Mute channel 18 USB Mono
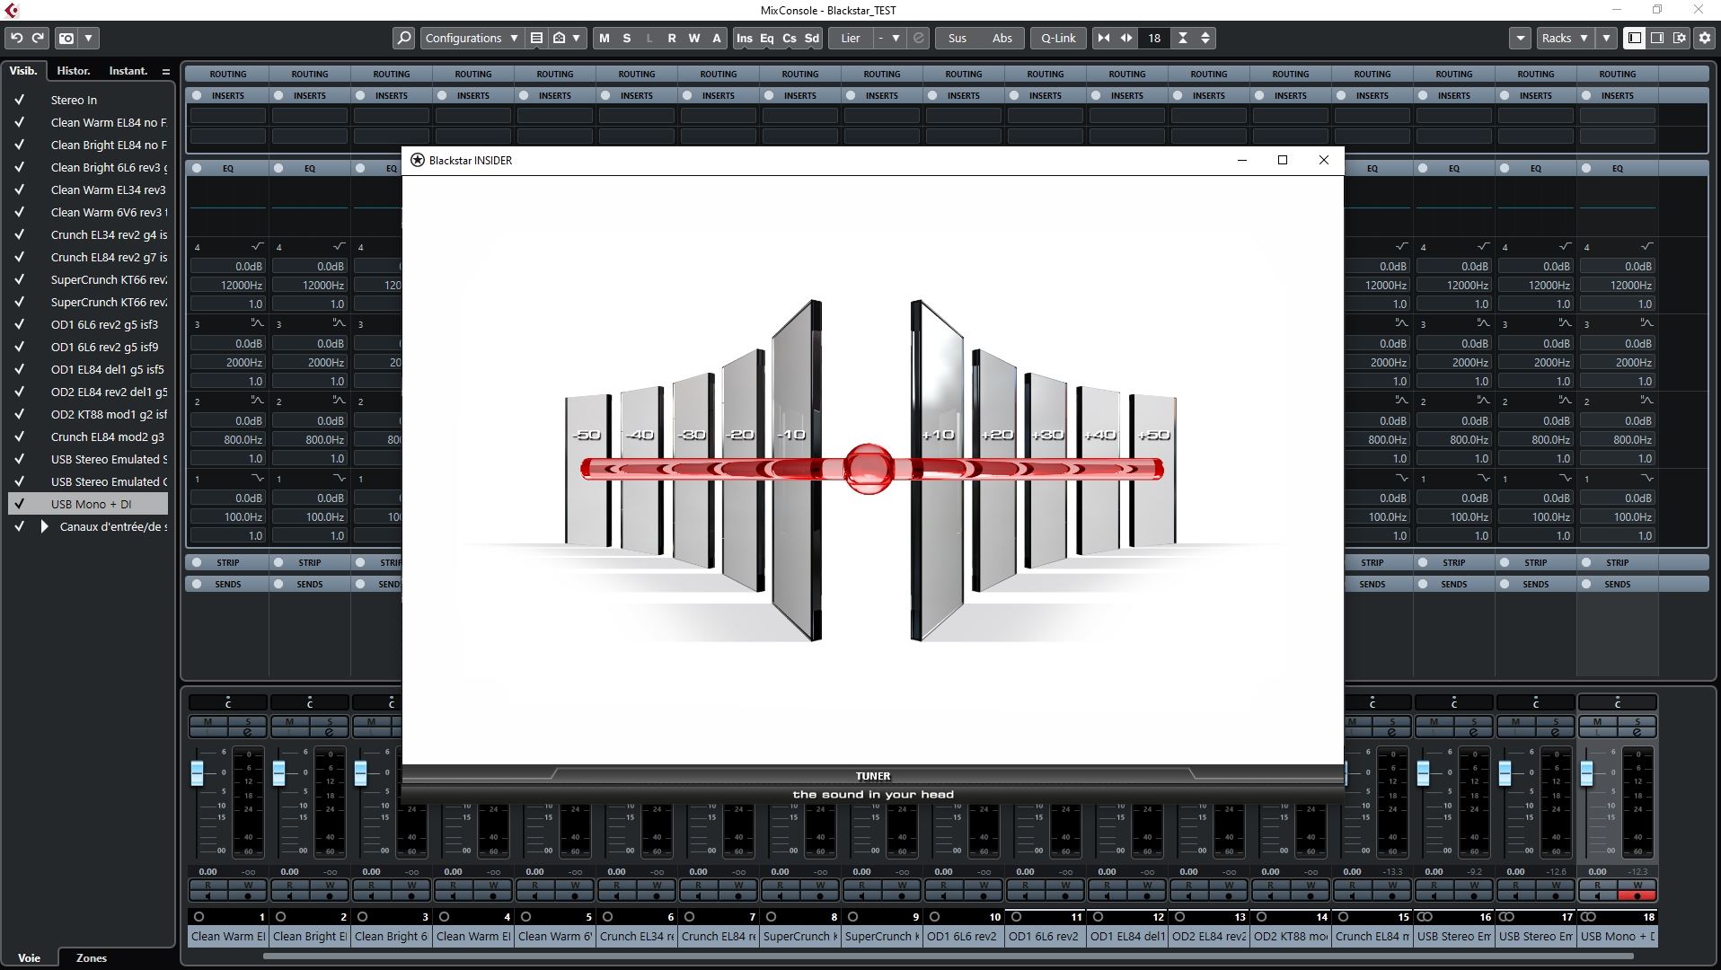 coord(1597,722)
